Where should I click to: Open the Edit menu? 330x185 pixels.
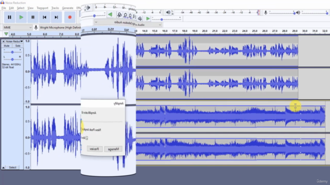pyautogui.click(x=11, y=8)
